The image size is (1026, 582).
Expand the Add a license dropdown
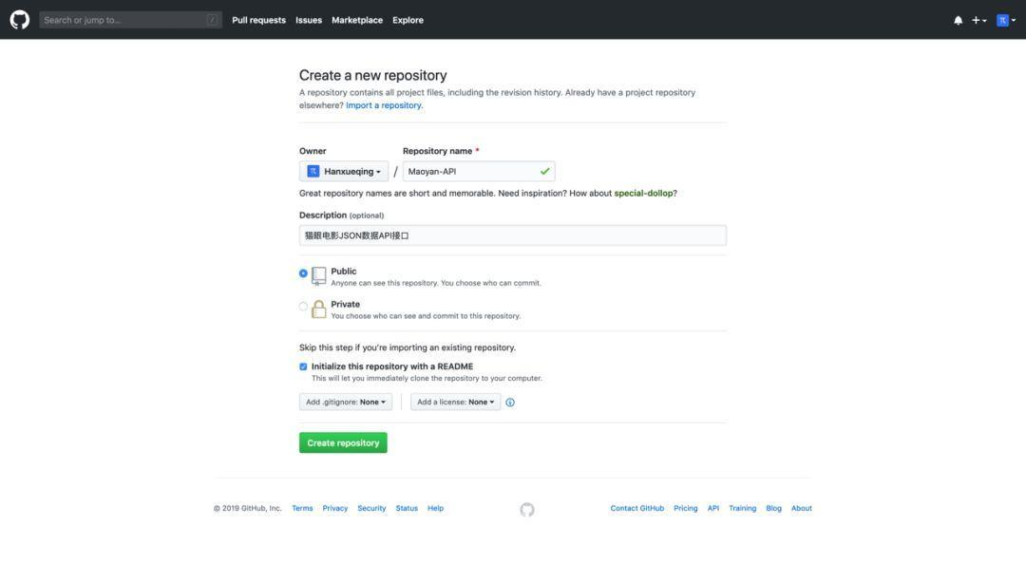[455, 403]
